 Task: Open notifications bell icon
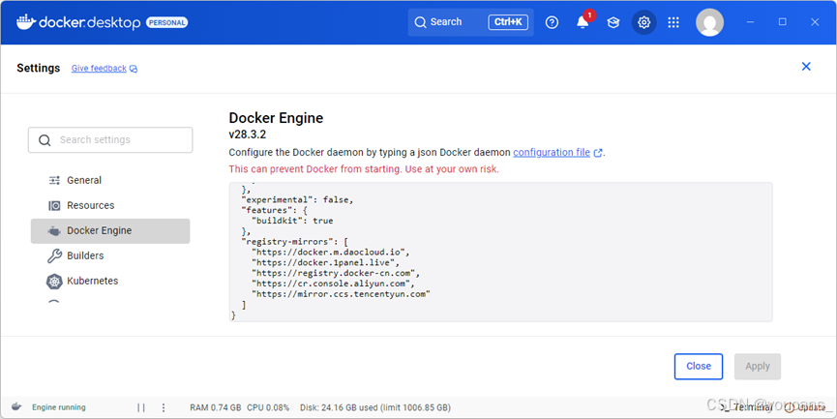click(x=583, y=22)
